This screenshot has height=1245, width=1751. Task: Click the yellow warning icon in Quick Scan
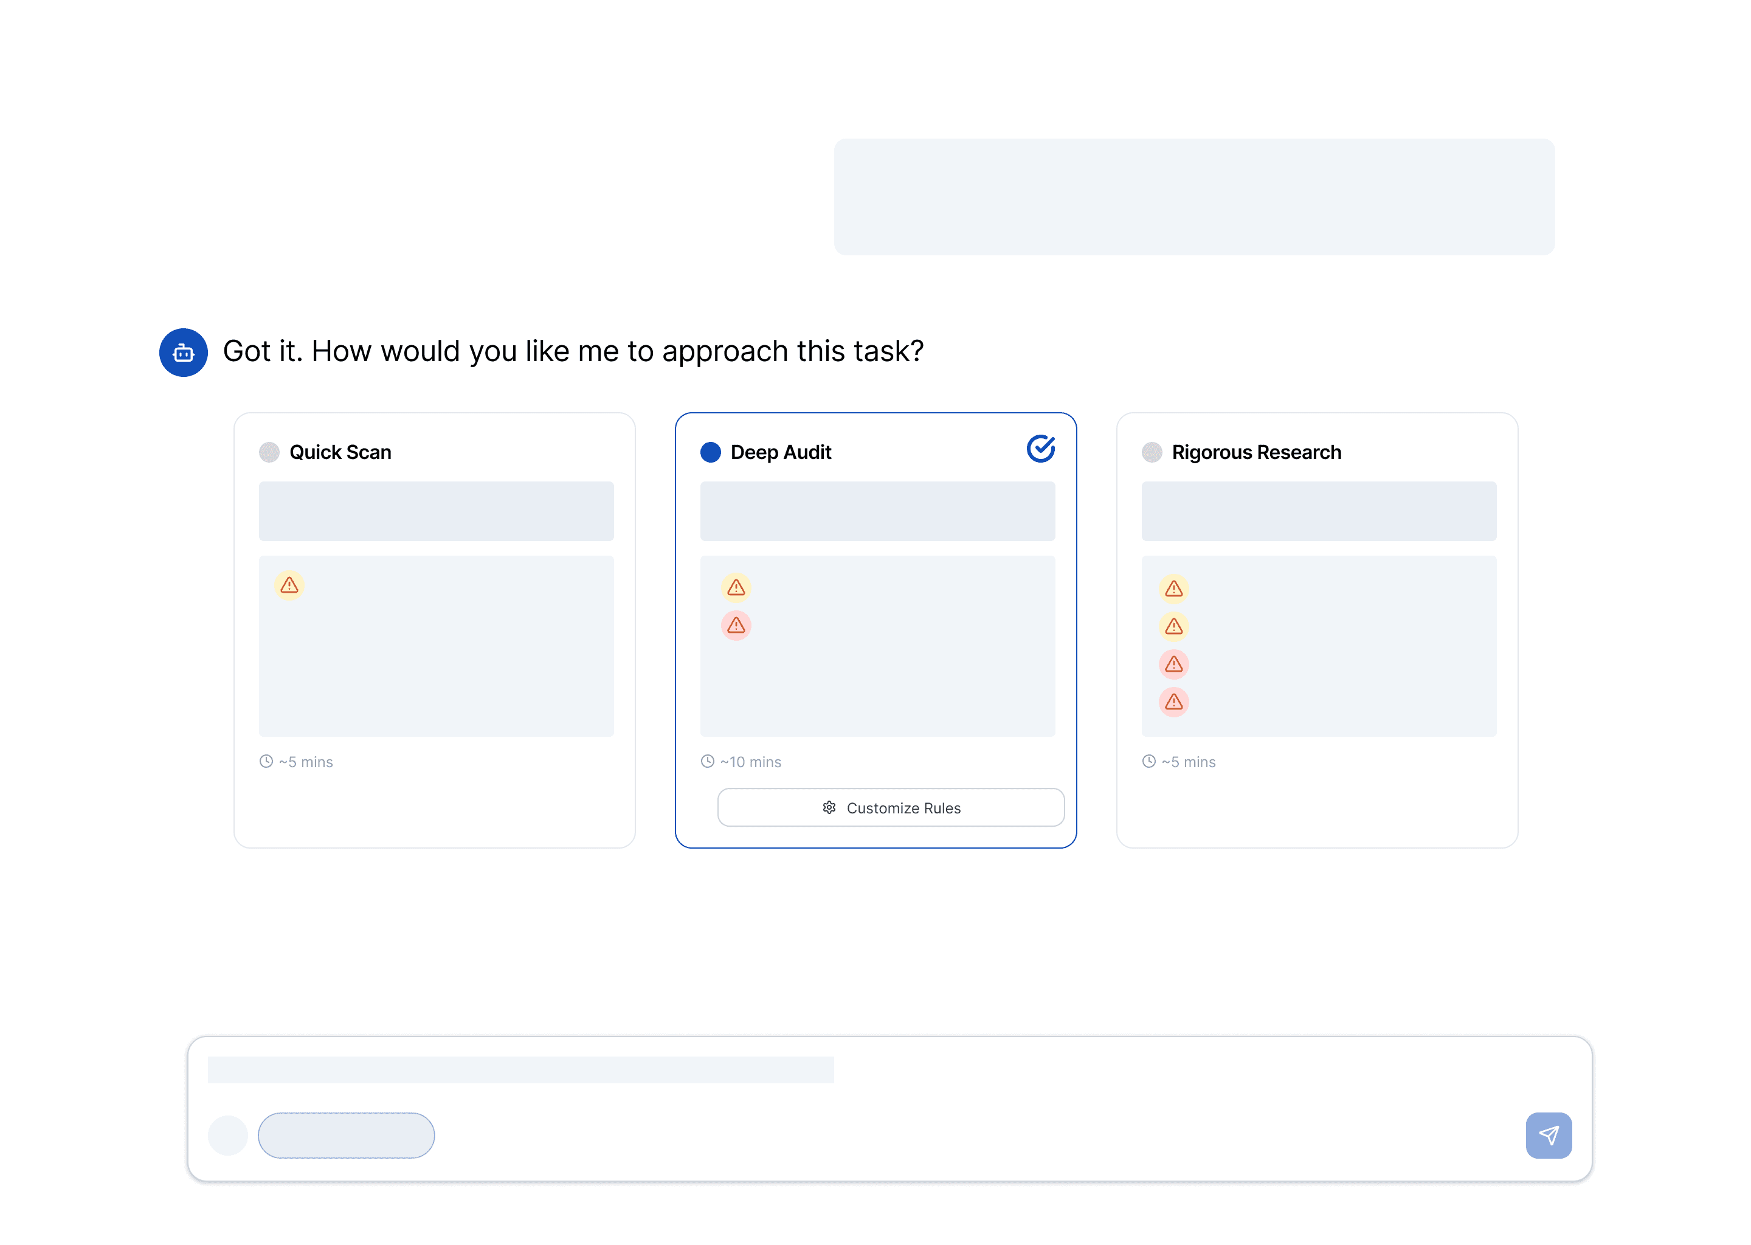tap(289, 585)
